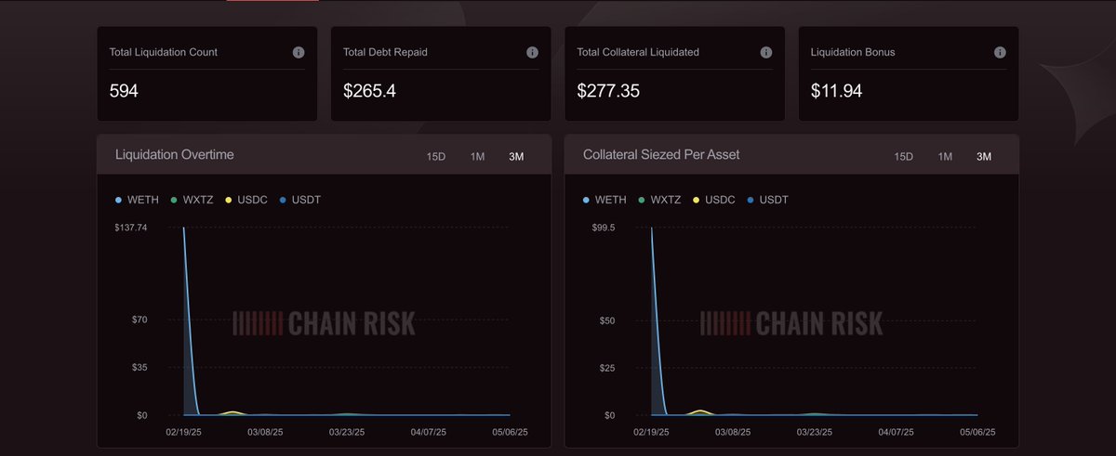
Task: Click info icon on Total Liquidation Count card
Action: pos(299,53)
